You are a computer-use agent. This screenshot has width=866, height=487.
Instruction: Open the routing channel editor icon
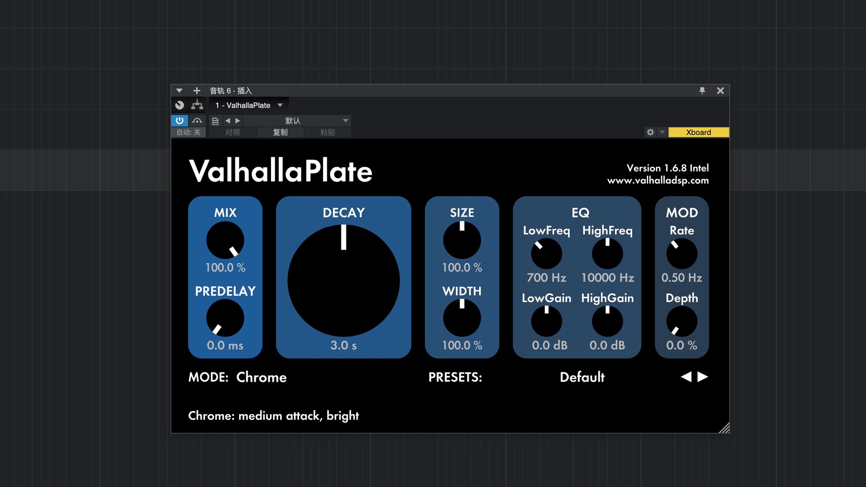pyautogui.click(x=197, y=105)
